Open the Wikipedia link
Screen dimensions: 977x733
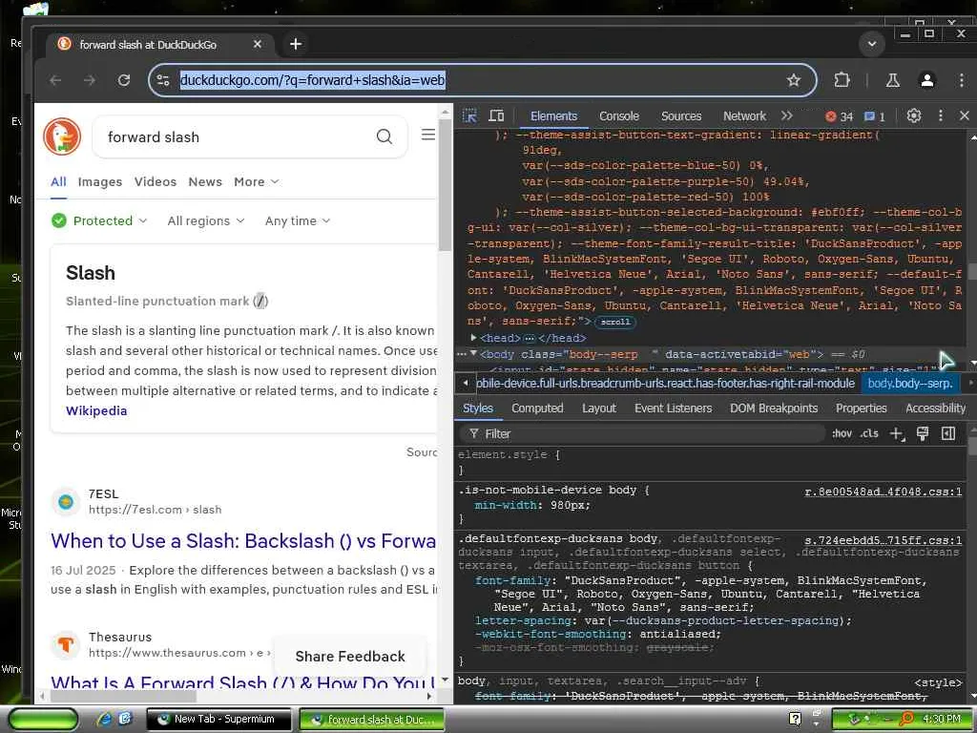[x=96, y=410]
